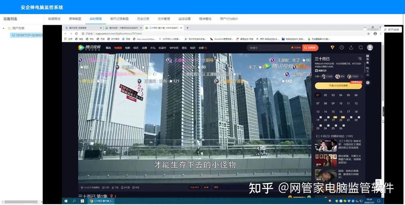Image resolution: width=405 pixels, height=205 pixels.
Task: Open the user avatar in Tencent Video
Action: 370,47
